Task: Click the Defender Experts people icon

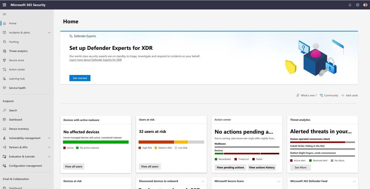Action: 71,36
